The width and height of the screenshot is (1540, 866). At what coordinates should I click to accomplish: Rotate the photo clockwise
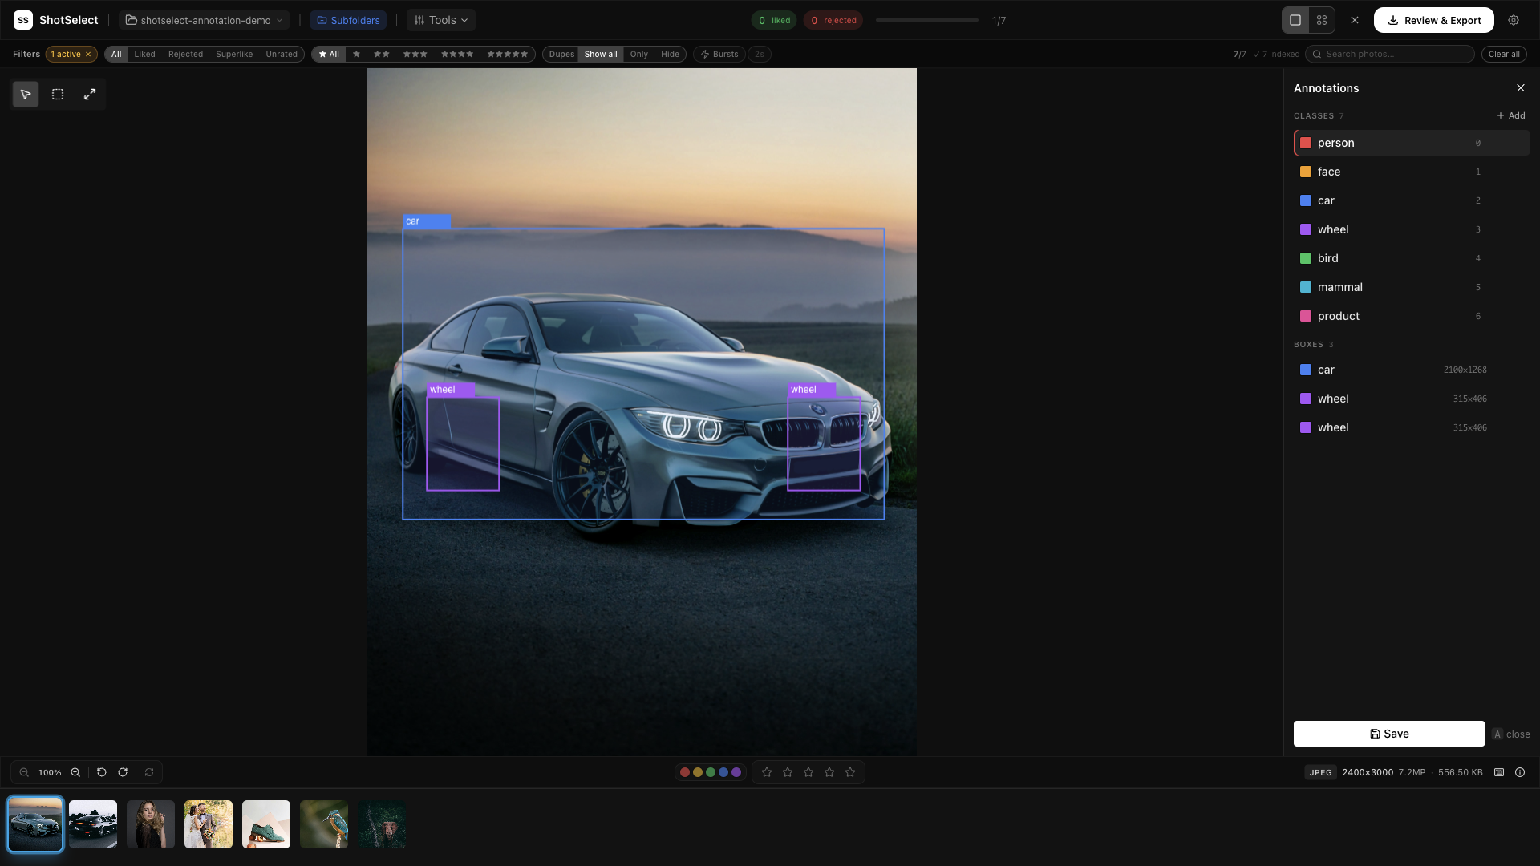[x=123, y=772]
